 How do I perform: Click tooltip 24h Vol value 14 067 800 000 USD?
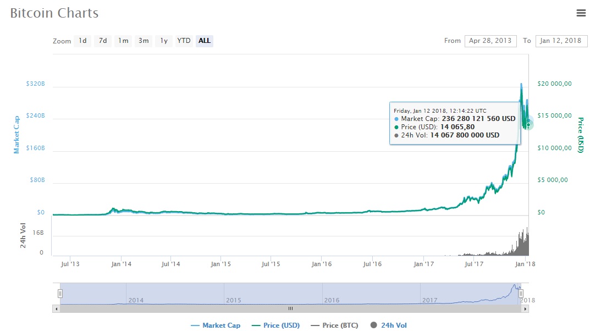tap(465, 135)
